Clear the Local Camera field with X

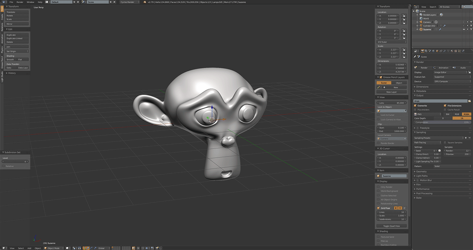[x=404, y=139]
